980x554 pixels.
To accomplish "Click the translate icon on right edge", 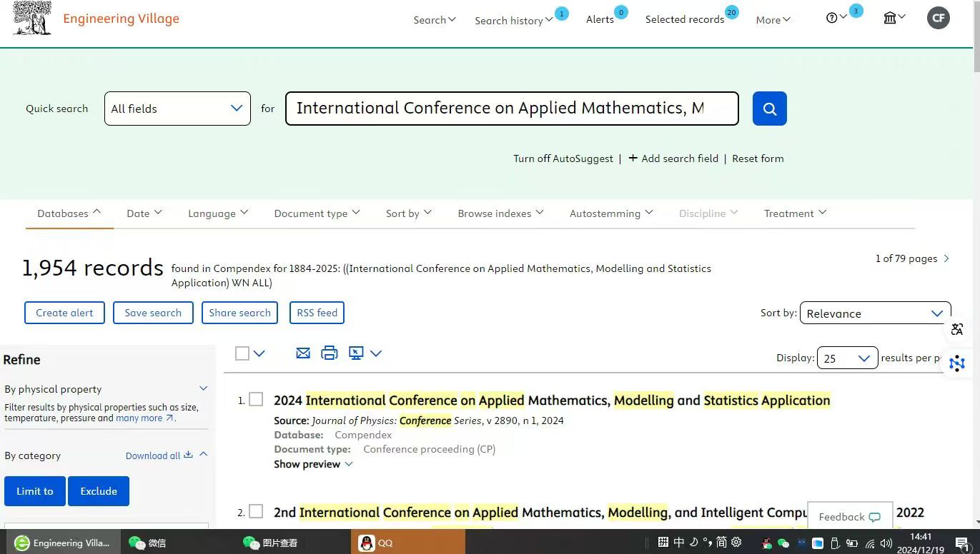I will tap(957, 329).
